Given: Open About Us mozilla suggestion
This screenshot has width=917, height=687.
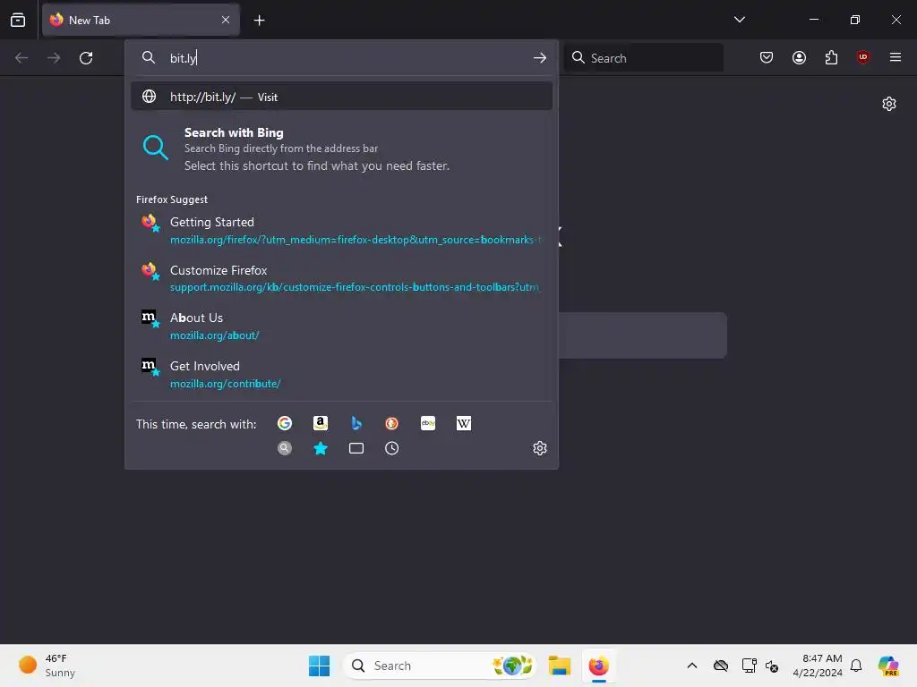Looking at the screenshot, I should click(x=341, y=326).
